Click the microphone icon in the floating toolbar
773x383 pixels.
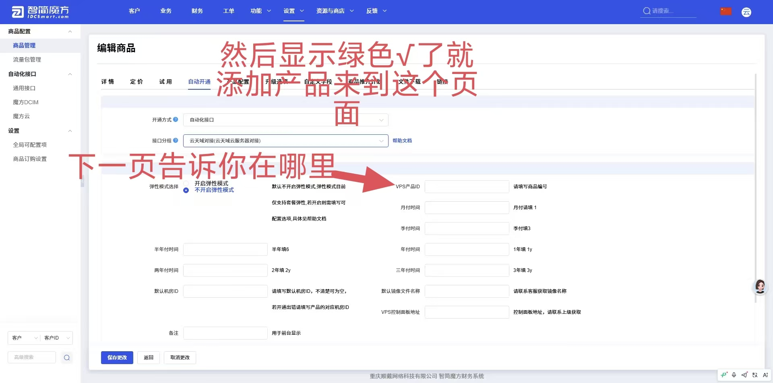734,375
